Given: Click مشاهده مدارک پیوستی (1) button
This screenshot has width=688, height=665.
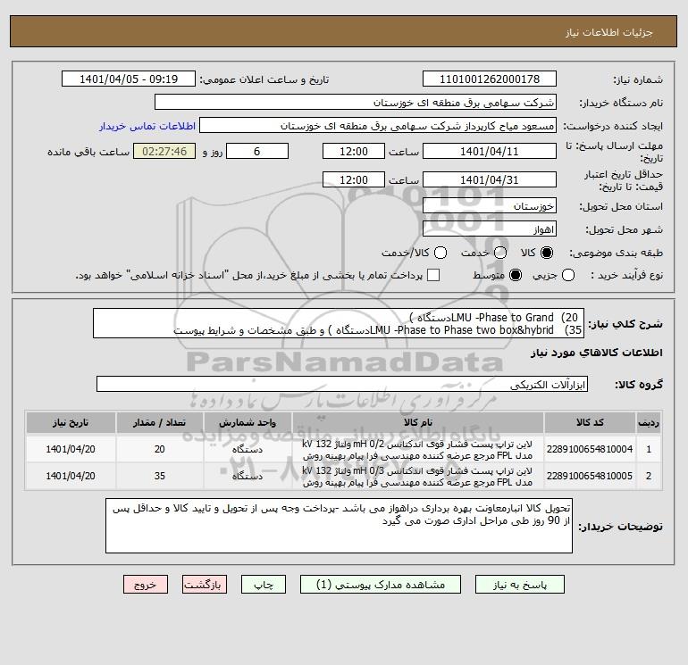Looking at the screenshot, I should click(x=381, y=585).
